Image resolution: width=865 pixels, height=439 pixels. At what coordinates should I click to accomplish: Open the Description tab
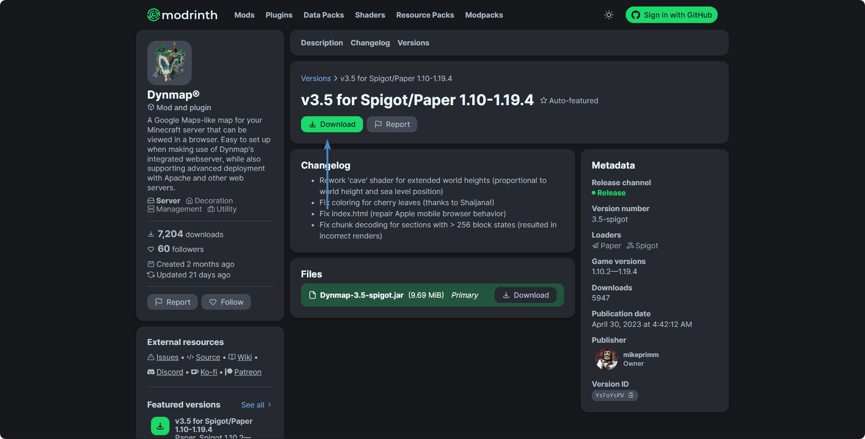322,43
